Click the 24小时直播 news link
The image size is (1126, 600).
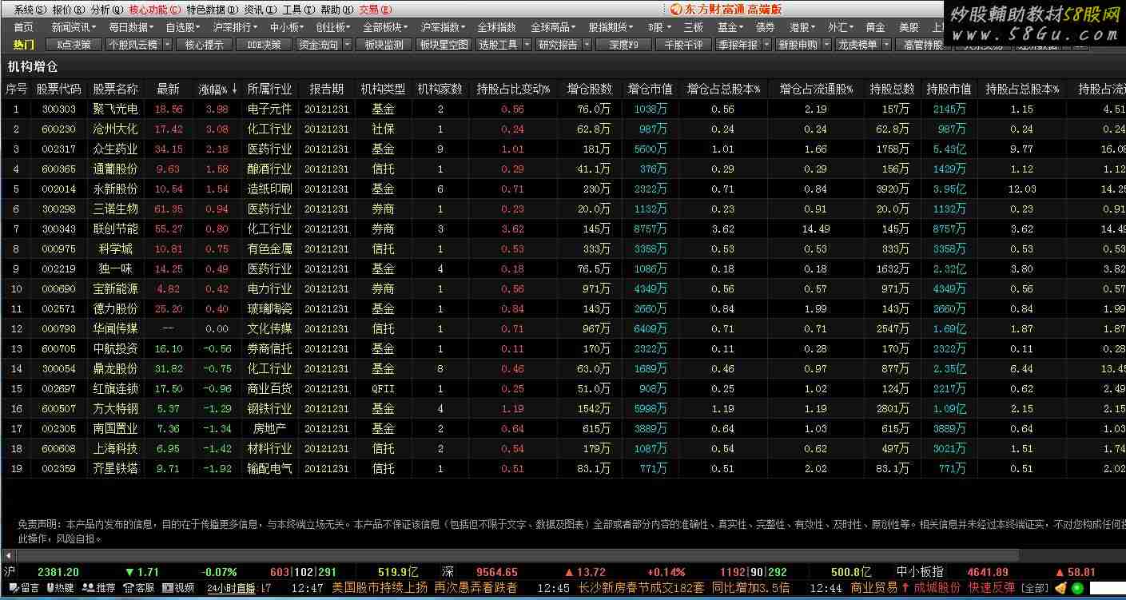231,588
